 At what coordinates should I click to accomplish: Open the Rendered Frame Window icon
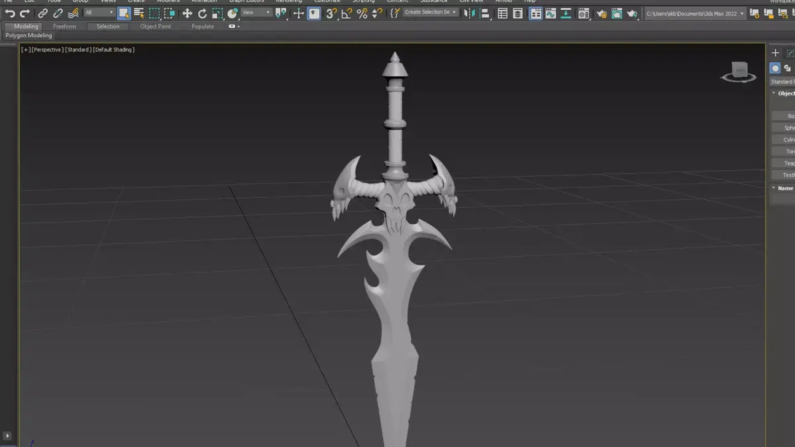tap(617, 13)
